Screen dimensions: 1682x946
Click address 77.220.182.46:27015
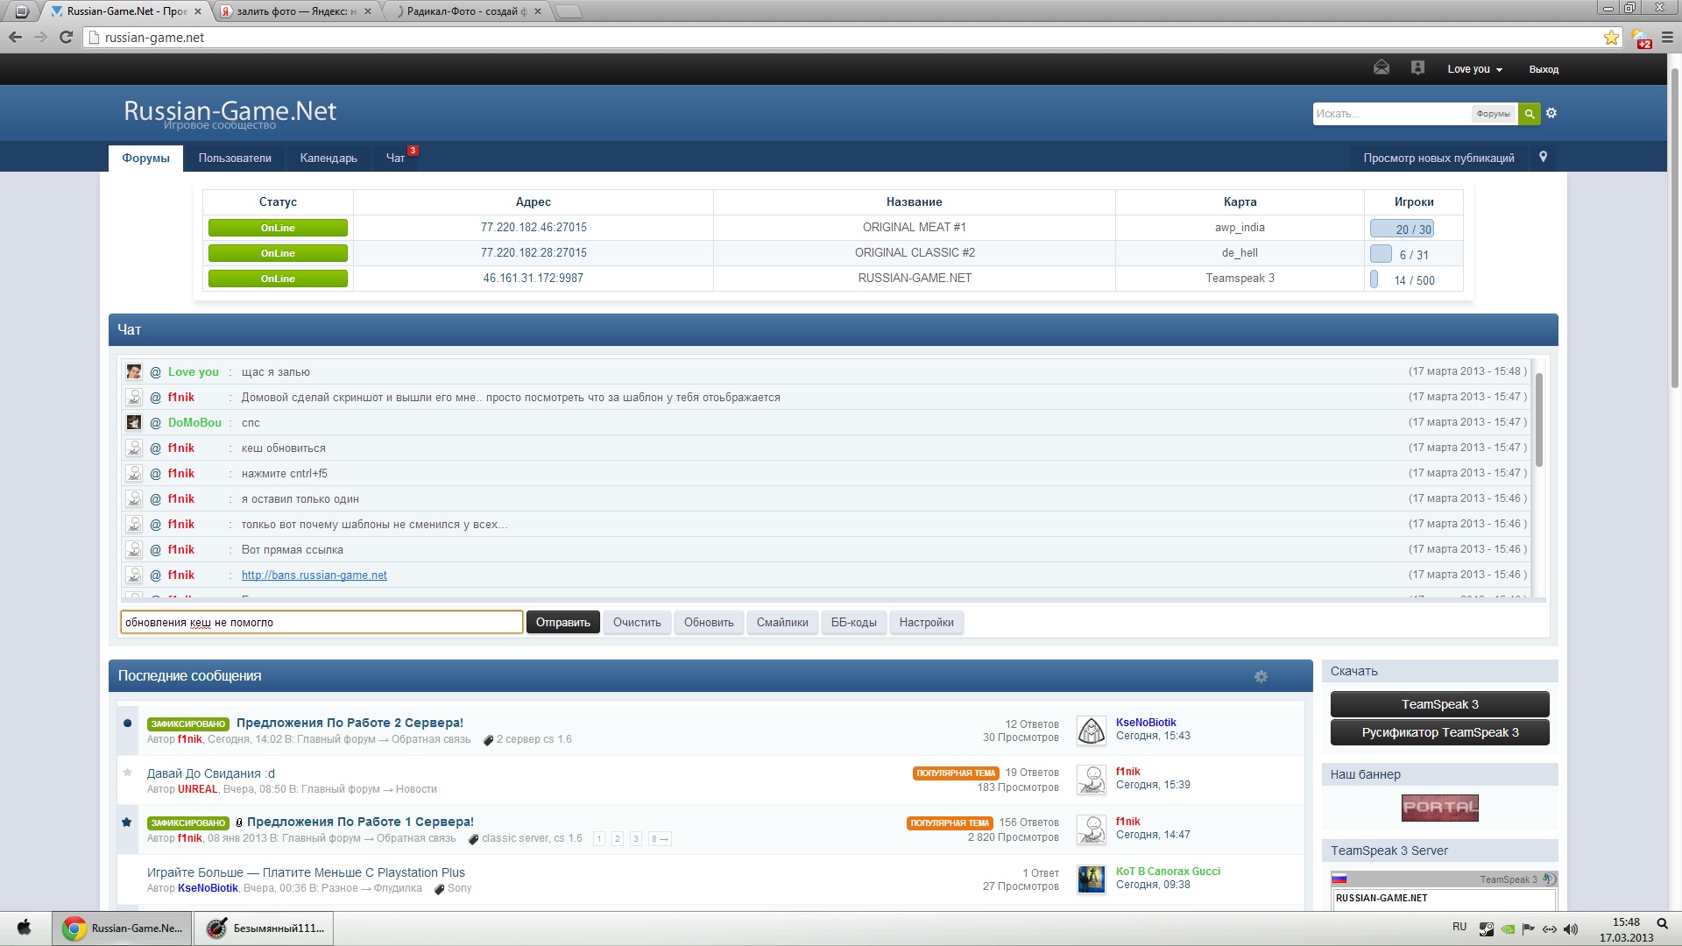point(534,228)
